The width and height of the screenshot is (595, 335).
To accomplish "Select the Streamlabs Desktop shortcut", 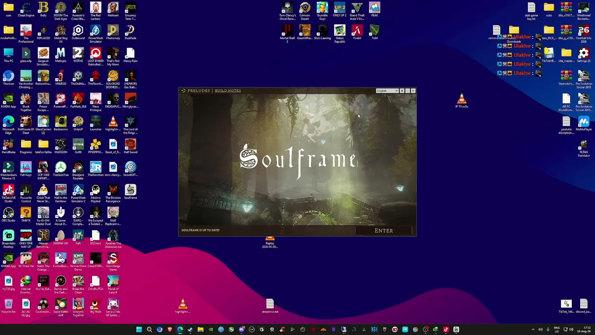I will pyautogui.click(x=8, y=239).
